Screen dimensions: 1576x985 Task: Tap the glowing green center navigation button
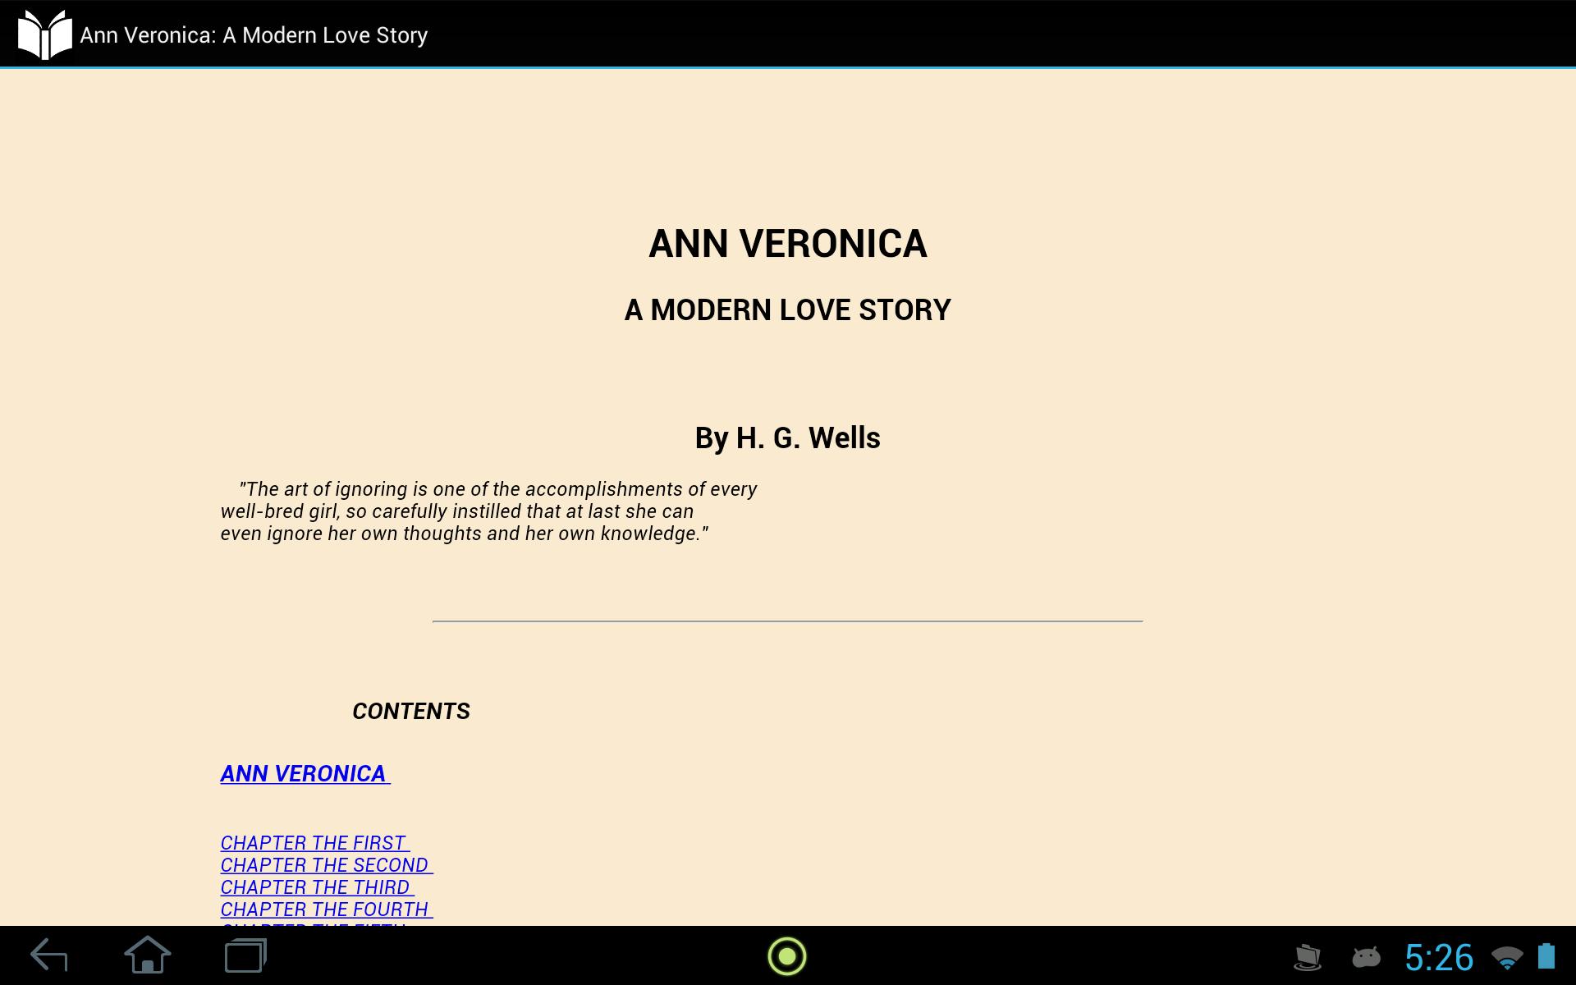(787, 956)
